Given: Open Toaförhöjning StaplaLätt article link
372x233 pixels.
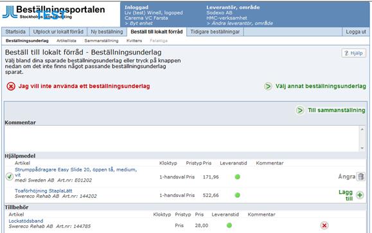Looking at the screenshot, I should [x=44, y=191].
